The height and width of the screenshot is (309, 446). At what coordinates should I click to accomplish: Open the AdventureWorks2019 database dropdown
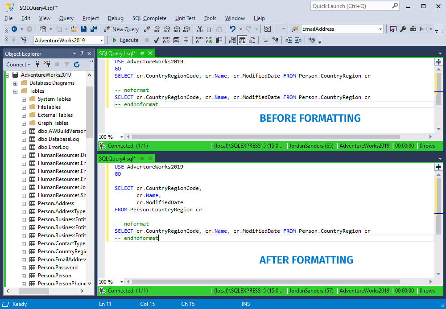click(x=102, y=41)
